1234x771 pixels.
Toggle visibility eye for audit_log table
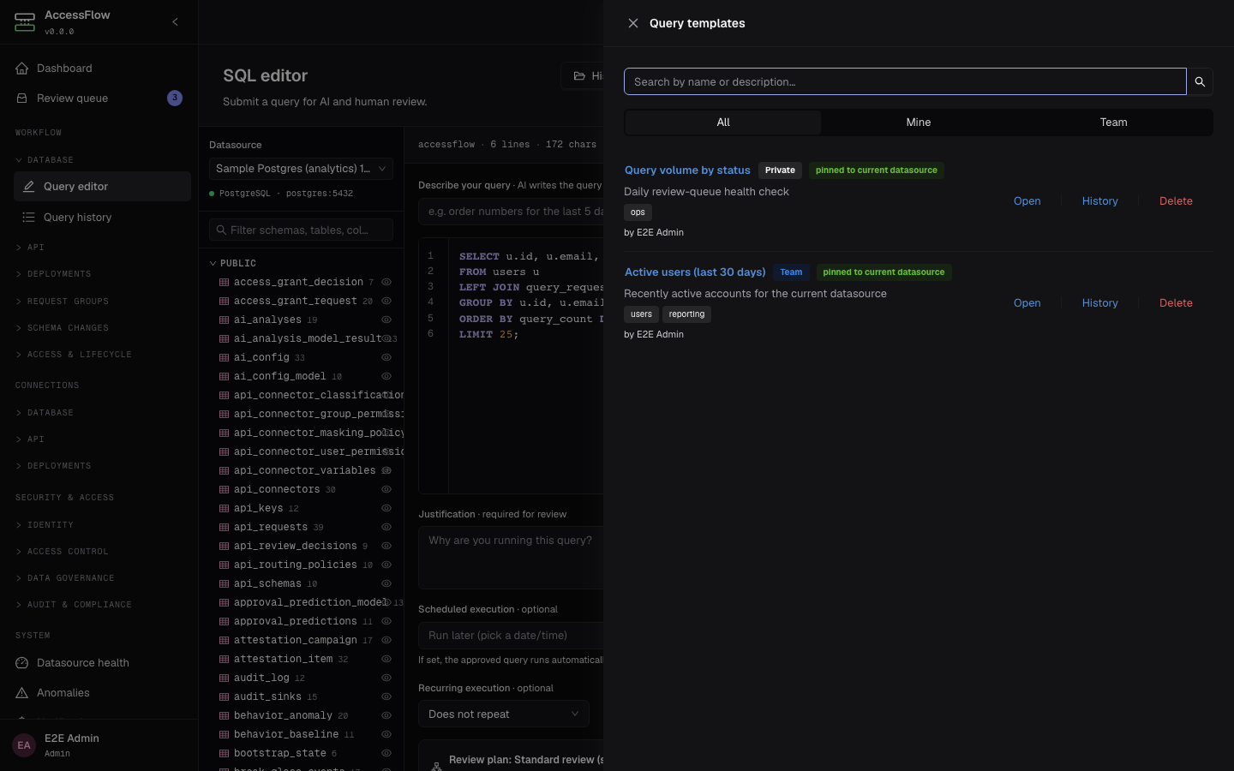pos(386,678)
